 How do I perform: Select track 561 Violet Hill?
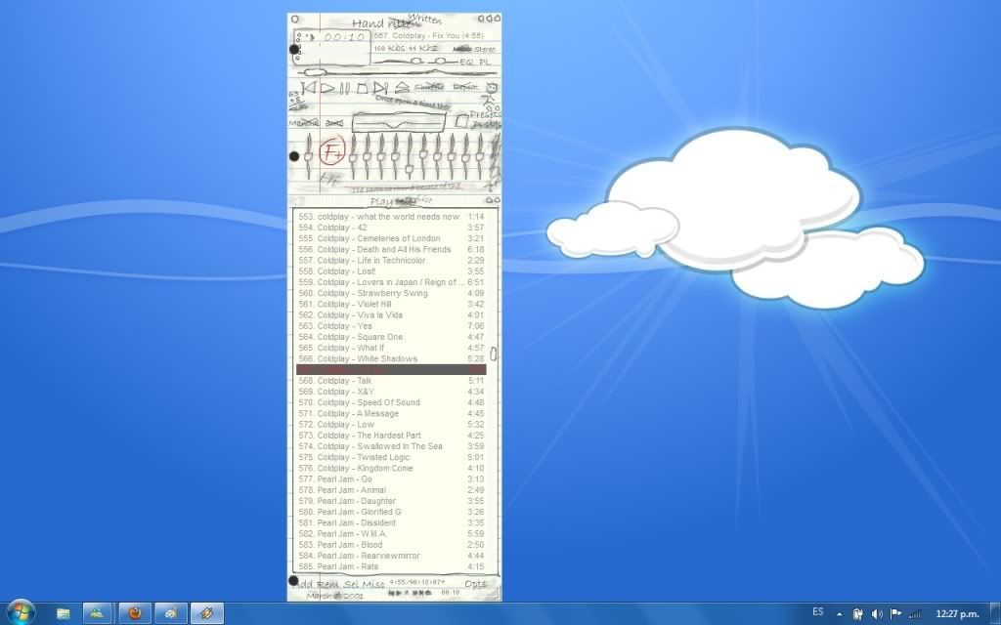click(x=391, y=305)
